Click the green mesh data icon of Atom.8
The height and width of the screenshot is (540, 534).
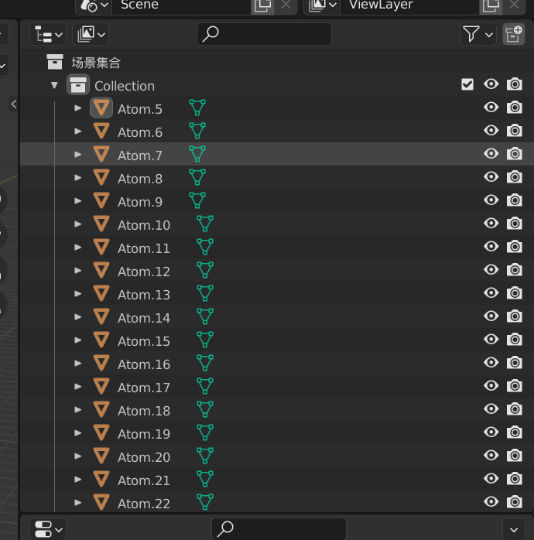[x=197, y=177]
